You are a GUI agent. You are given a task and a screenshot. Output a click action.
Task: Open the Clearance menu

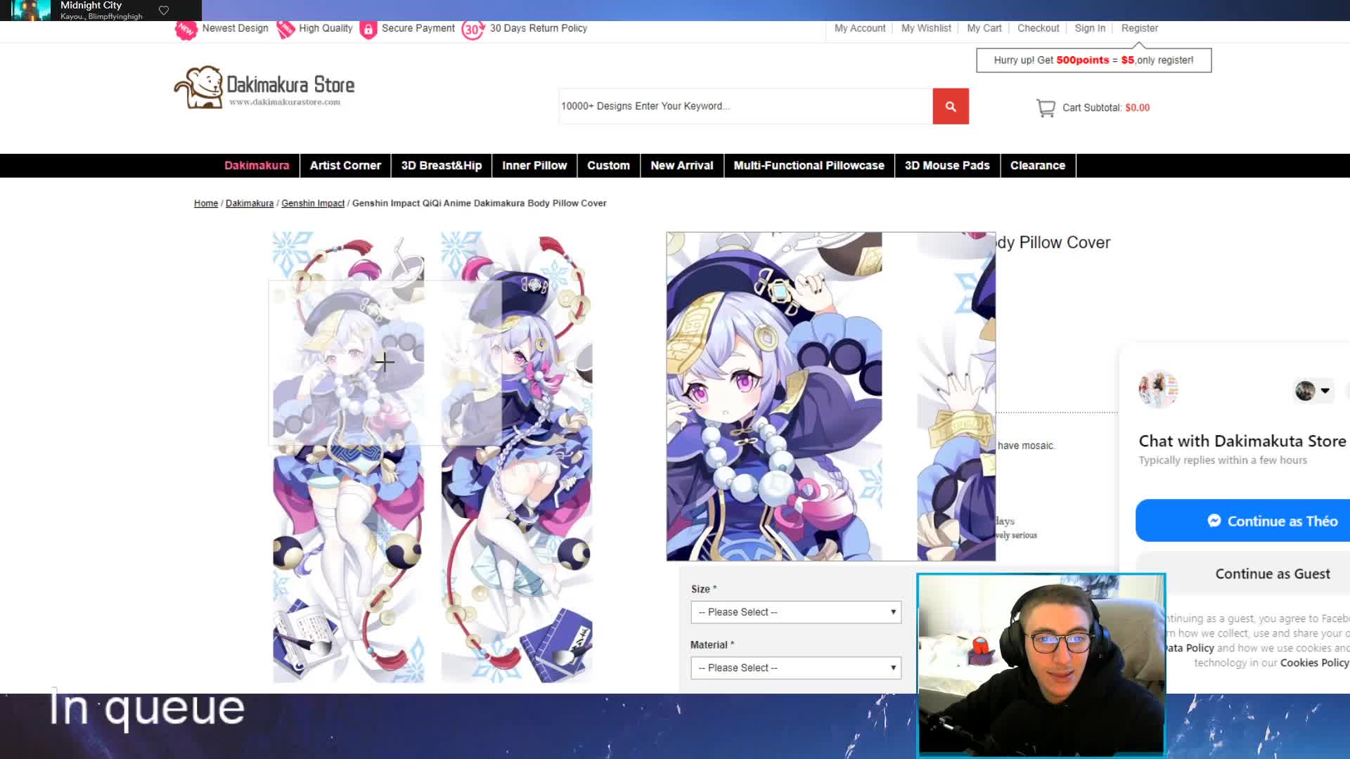click(x=1038, y=165)
